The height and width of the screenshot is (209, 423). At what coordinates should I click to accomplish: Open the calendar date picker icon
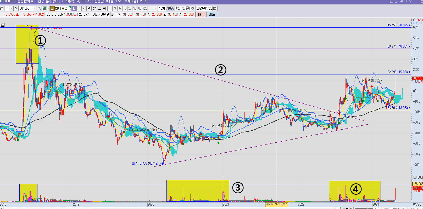215,8
